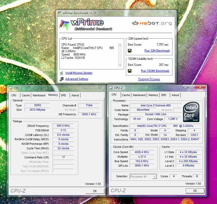Click the CPU List scrollbar up arrow
This screenshot has width=217, height=204.
click(120, 45)
